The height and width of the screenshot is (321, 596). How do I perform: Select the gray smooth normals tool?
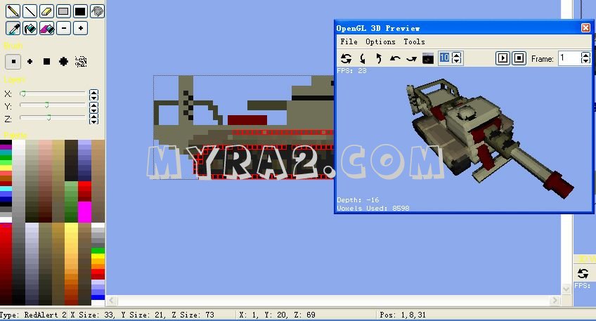tap(97, 11)
